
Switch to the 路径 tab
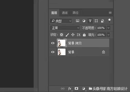tap(76, 13)
